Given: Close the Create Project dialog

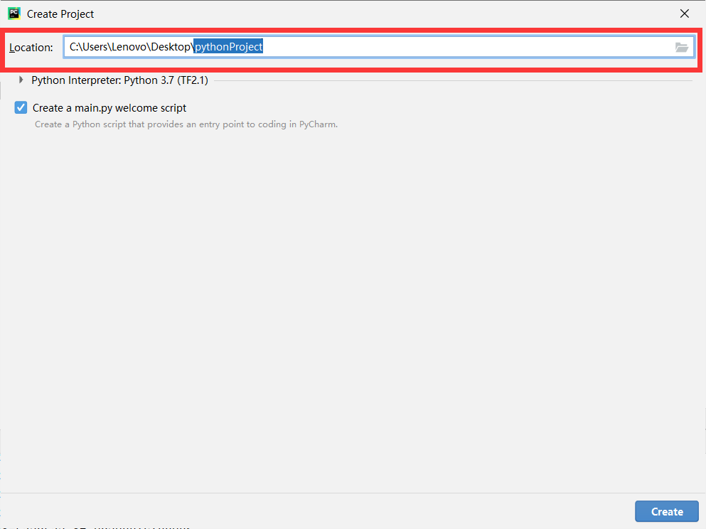Looking at the screenshot, I should [685, 14].
